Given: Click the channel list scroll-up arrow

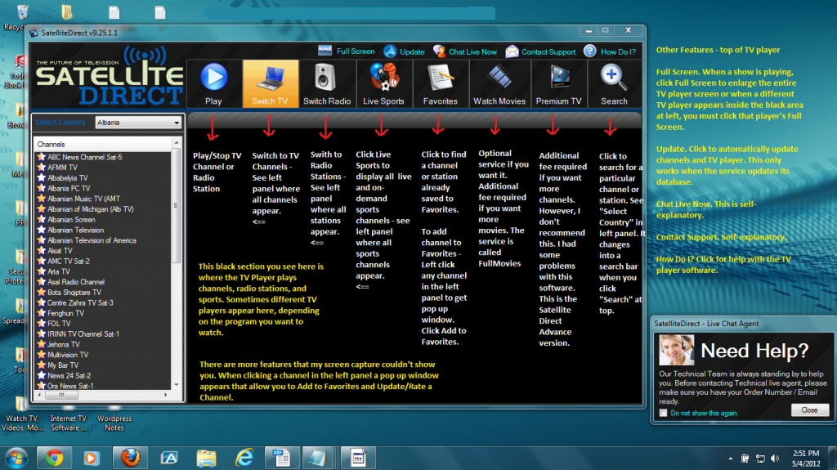Looking at the screenshot, I should 177,143.
